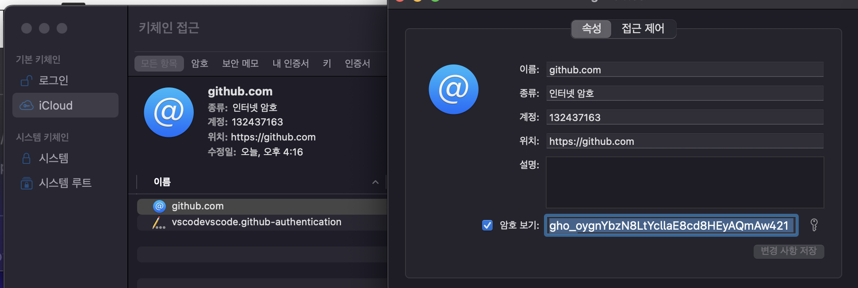Click the 변경 사항 저장 button
Viewport: 858px width, 288px height.
pos(789,251)
